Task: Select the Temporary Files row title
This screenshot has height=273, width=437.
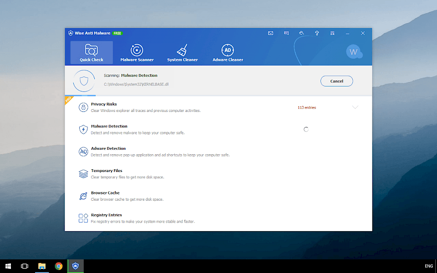Action: tap(107, 171)
